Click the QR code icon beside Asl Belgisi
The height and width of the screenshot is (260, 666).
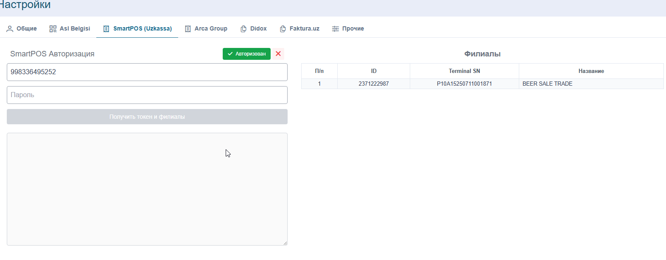tap(53, 29)
